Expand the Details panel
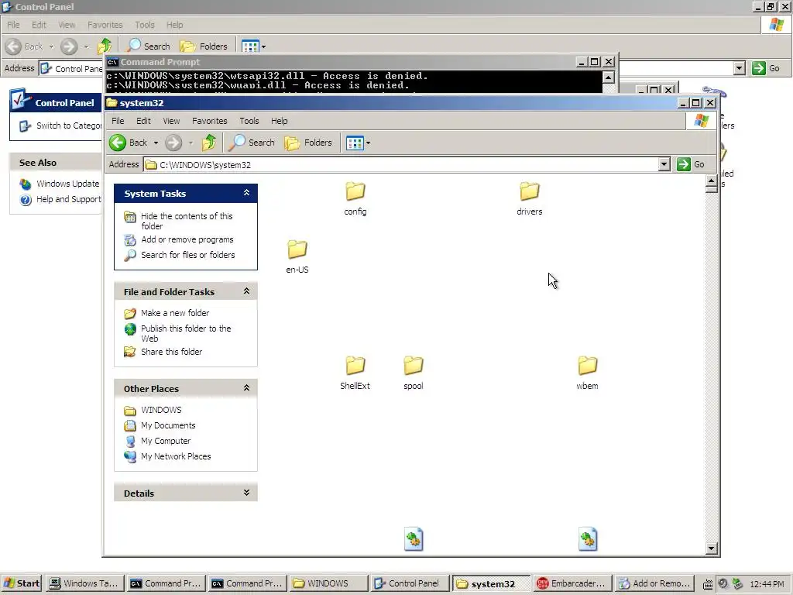Image resolution: width=793 pixels, height=595 pixels. click(x=246, y=492)
